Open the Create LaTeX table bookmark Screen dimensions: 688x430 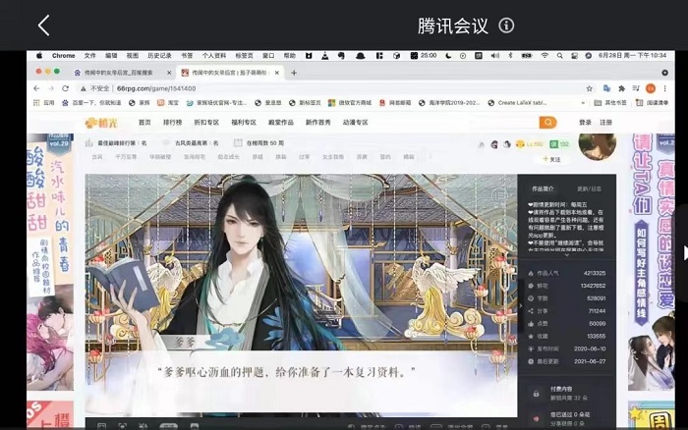pos(517,102)
